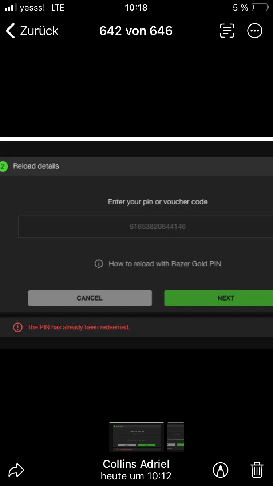Click the PIN already redeemed error message

pyautogui.click(x=79, y=327)
